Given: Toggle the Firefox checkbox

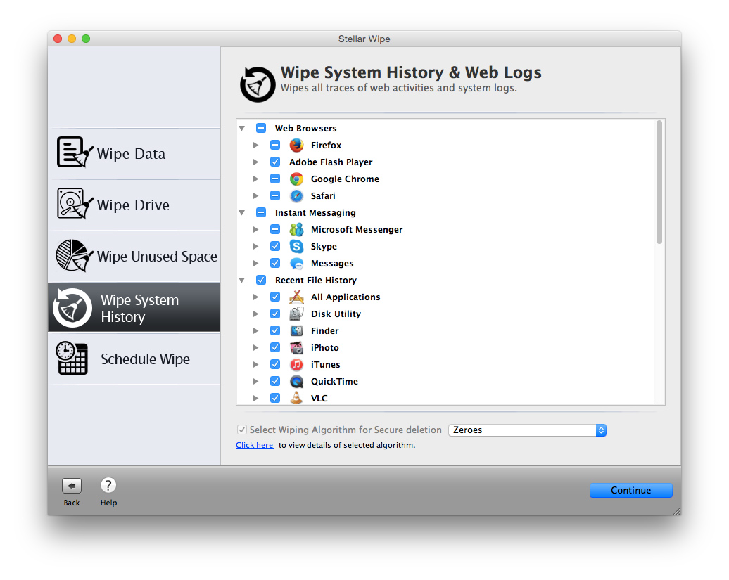Looking at the screenshot, I should tap(275, 145).
